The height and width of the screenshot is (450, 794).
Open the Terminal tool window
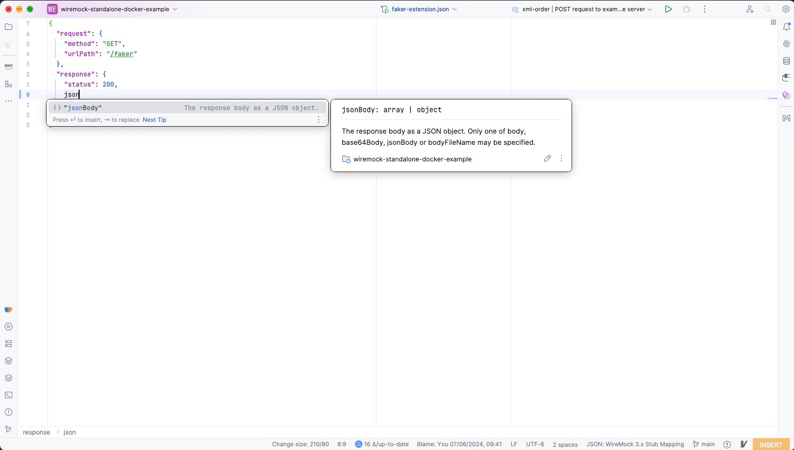coord(9,395)
